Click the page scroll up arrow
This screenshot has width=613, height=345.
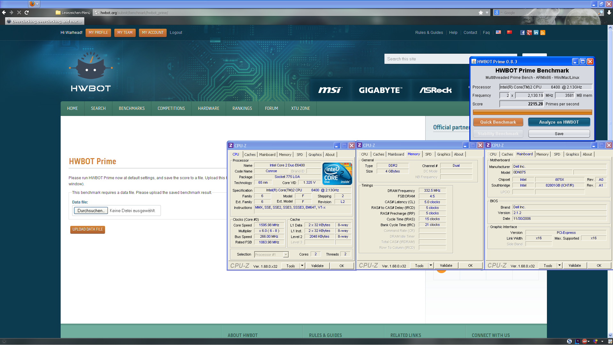tap(610, 28)
